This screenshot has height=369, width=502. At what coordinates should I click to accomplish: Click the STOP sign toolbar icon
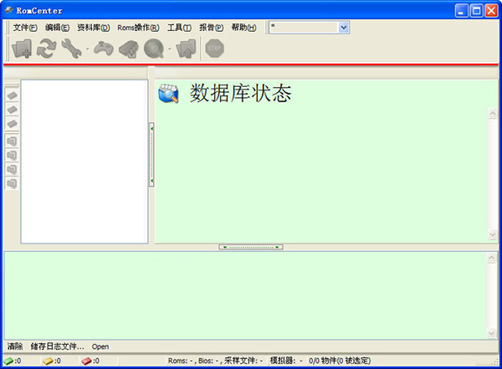point(214,49)
